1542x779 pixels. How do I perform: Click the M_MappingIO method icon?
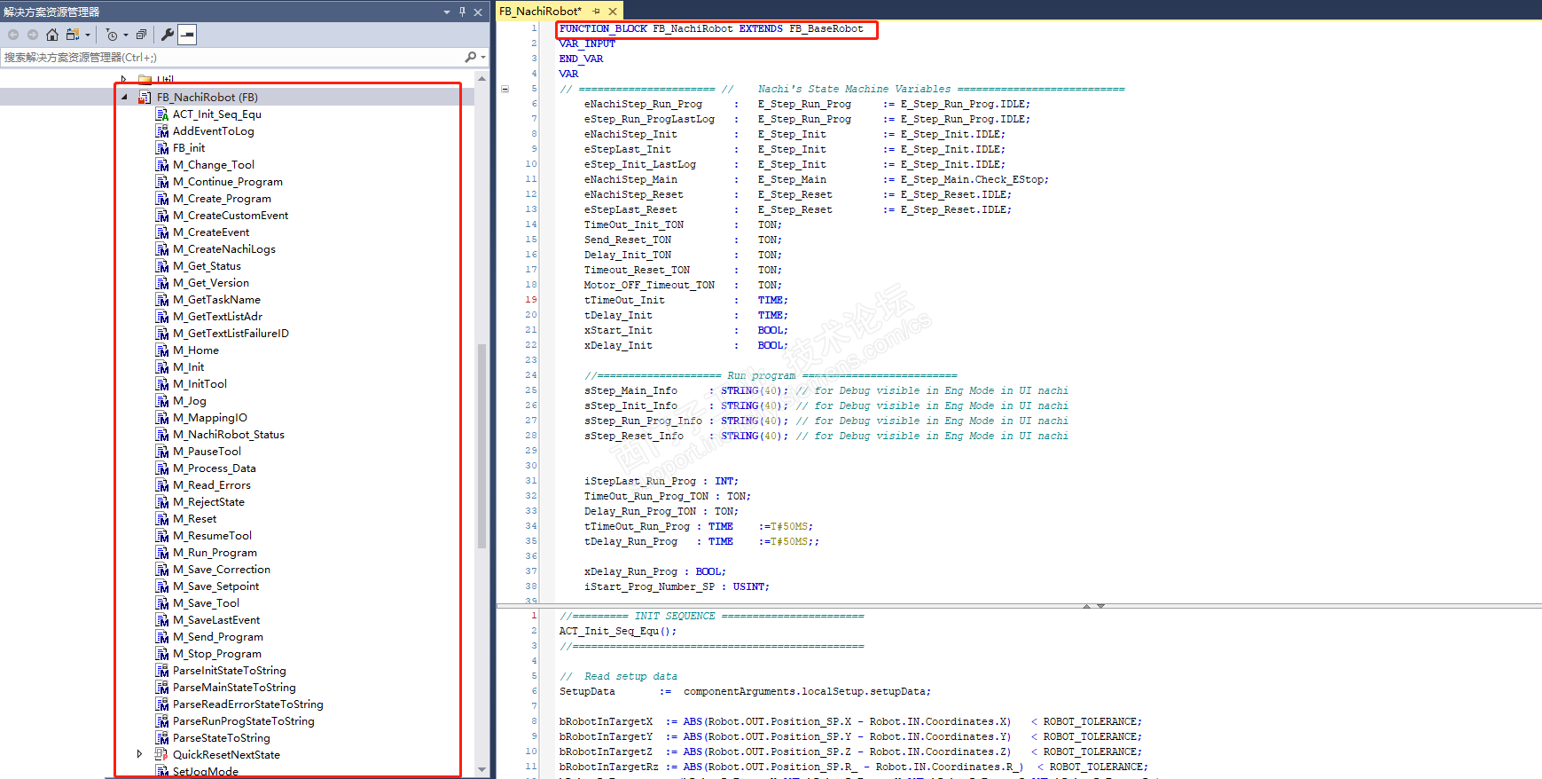tap(162, 418)
